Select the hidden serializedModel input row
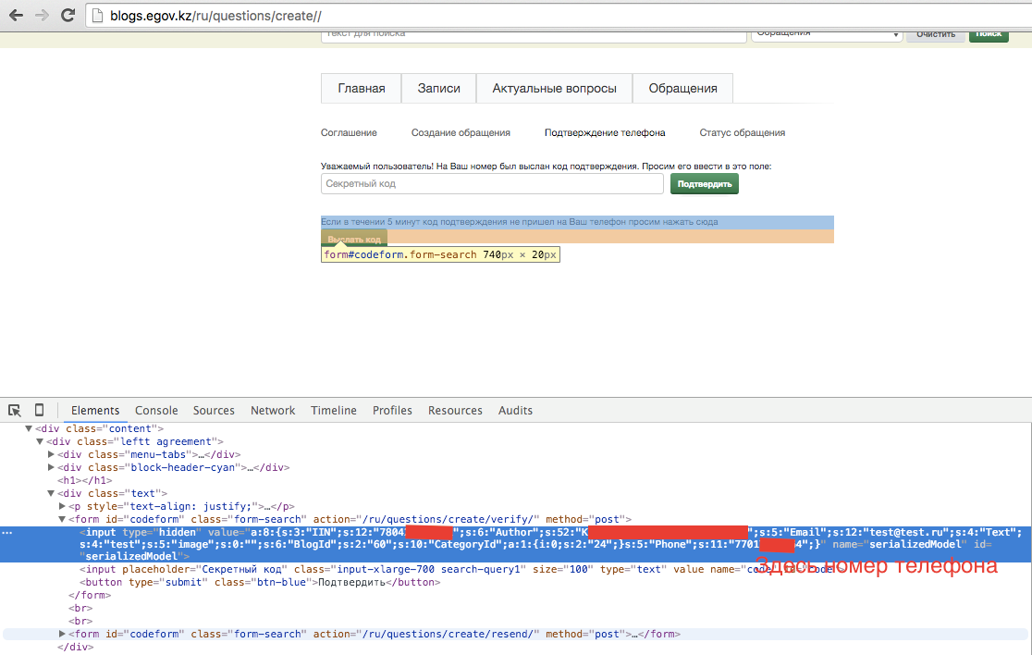The image size is (1032, 655). [x=516, y=544]
